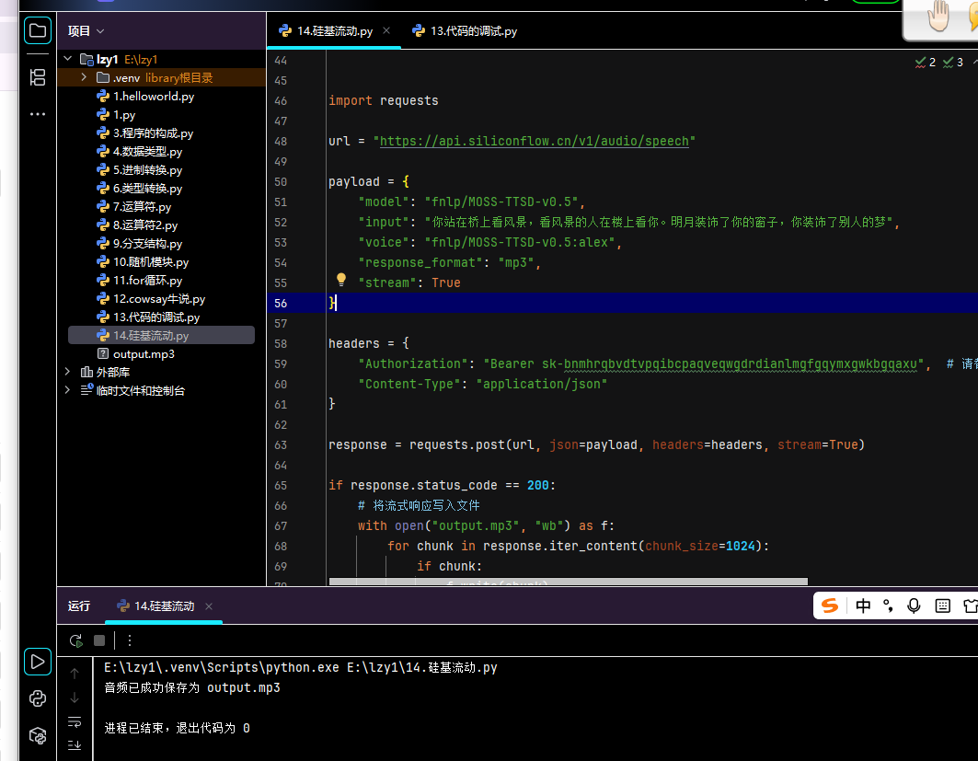Screen dimensions: 978x761
Task: Toggle Sogou punctuation mode button
Action: click(888, 605)
